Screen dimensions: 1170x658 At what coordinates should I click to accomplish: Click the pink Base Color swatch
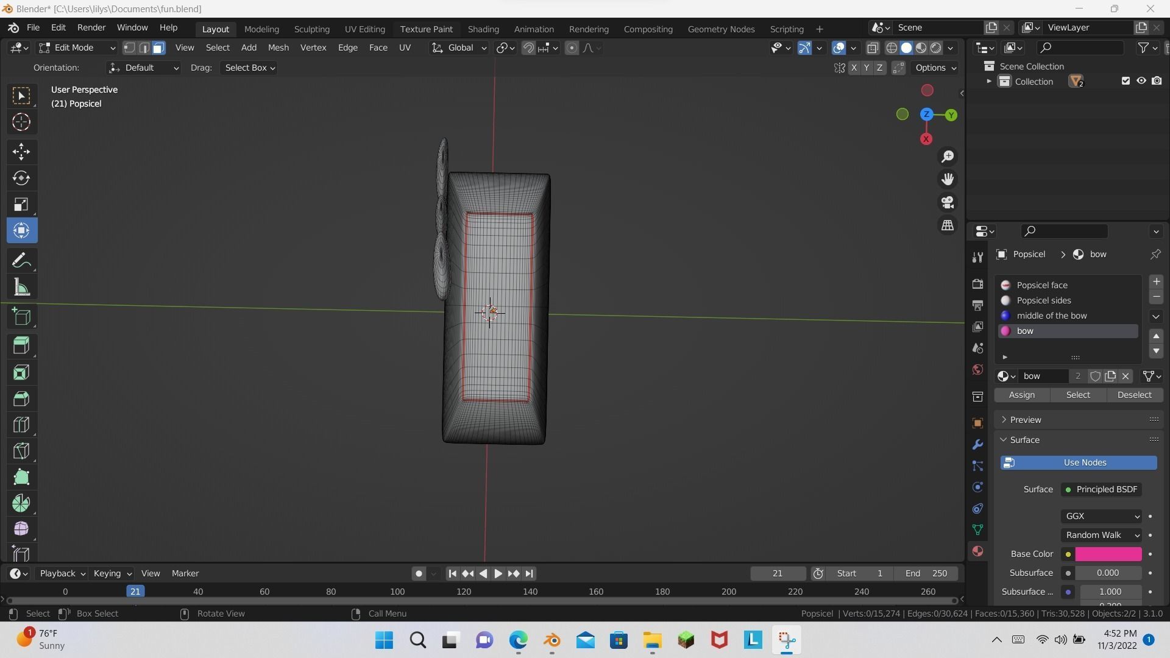click(x=1108, y=554)
